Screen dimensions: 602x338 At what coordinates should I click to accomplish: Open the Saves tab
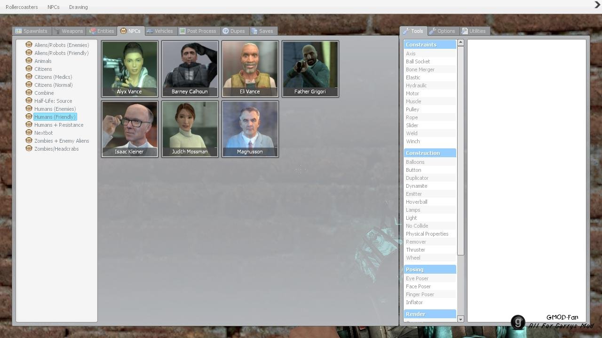(x=262, y=31)
